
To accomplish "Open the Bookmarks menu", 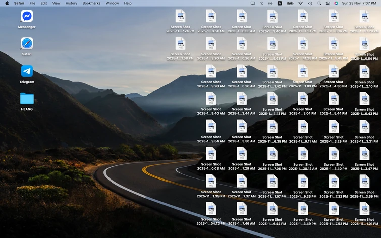I will click(x=91, y=3).
